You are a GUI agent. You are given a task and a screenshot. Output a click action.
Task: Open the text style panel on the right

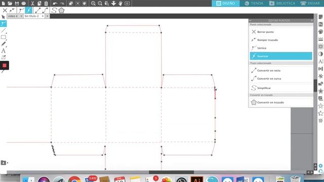pyautogui.click(x=320, y=62)
